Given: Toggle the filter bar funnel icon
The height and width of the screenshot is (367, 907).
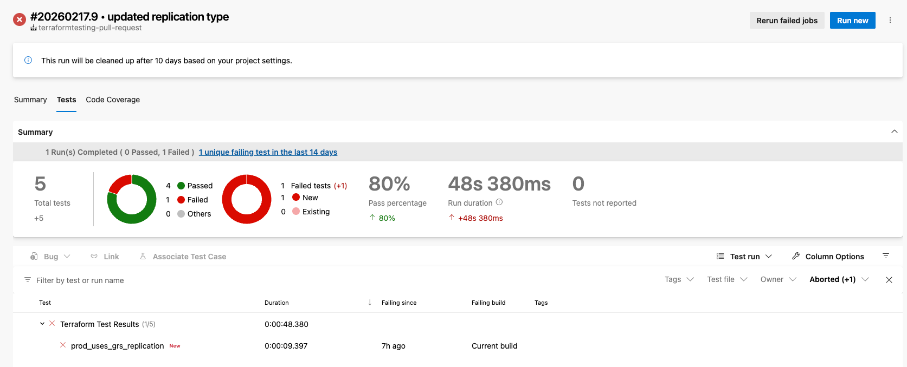Looking at the screenshot, I should click(886, 256).
